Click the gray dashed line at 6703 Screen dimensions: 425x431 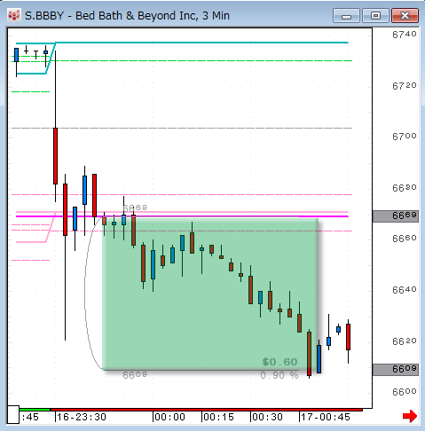[182, 129]
